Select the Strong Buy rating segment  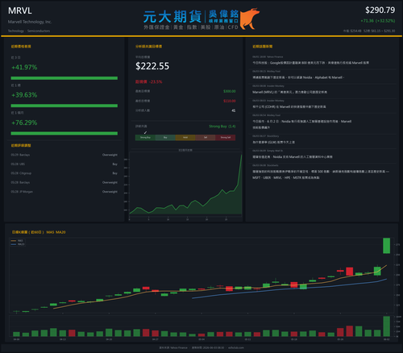tap(145, 138)
